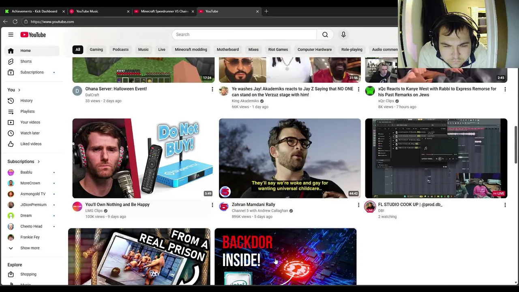Open Watch later in the sidebar
This screenshot has width=519, height=292.
click(32, 133)
